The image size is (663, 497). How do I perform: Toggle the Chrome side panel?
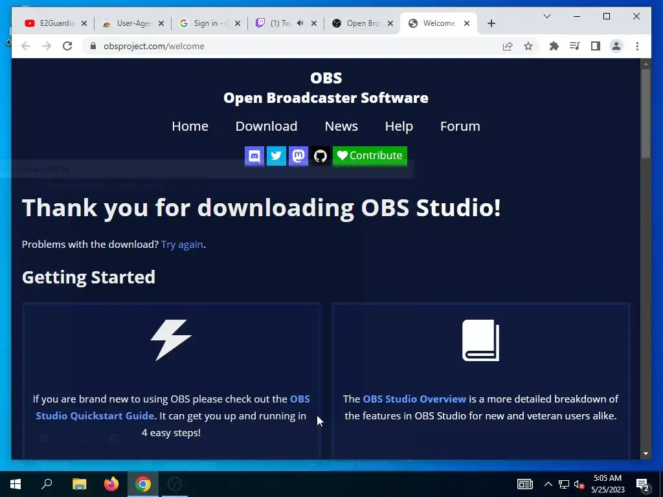pos(596,46)
